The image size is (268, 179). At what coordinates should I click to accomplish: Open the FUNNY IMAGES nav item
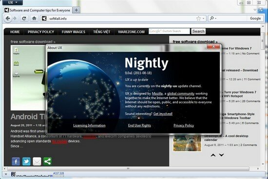coord(74,32)
